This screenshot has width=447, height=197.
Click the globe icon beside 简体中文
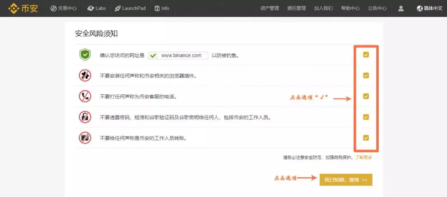419,9
